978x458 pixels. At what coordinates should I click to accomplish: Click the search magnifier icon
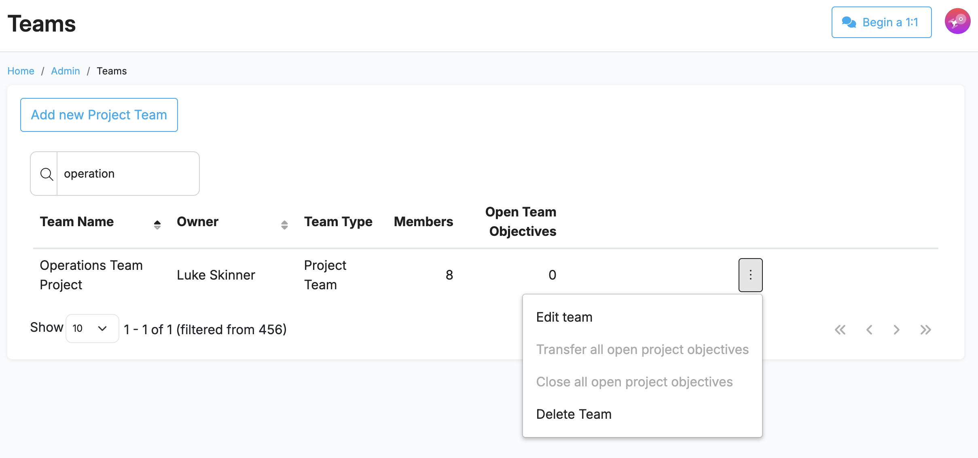tap(47, 174)
